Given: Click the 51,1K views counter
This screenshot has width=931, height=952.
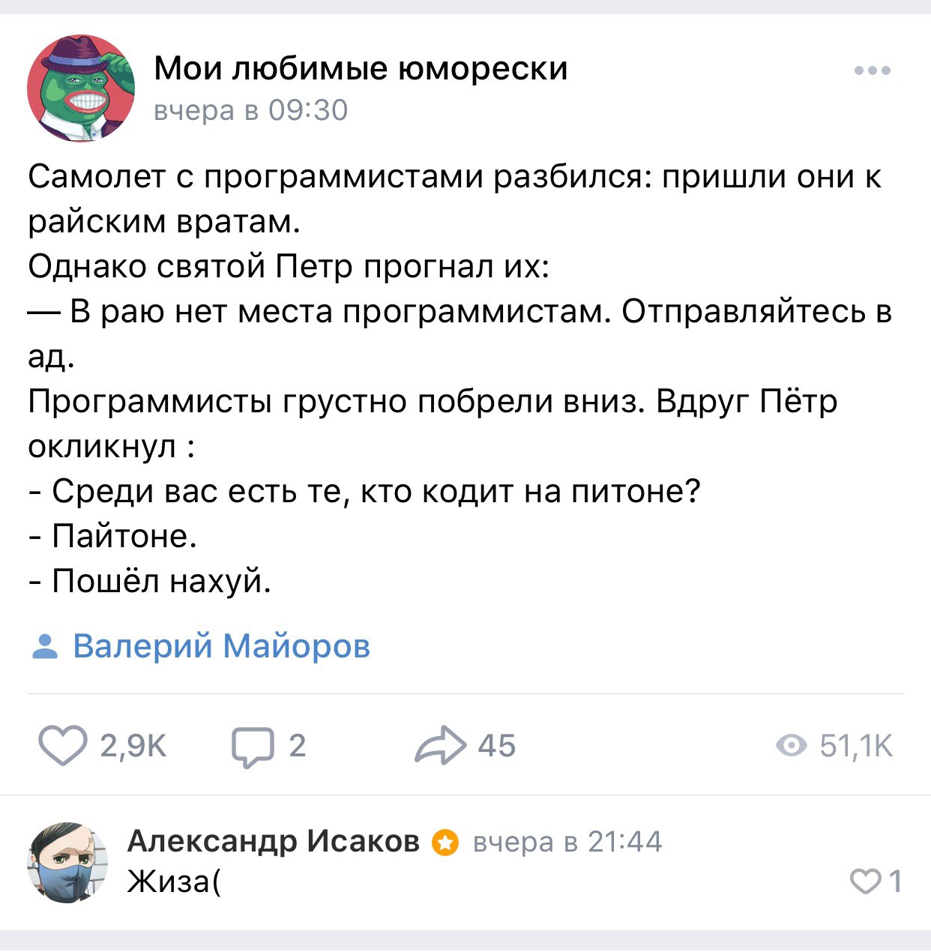Looking at the screenshot, I should pos(856,746).
